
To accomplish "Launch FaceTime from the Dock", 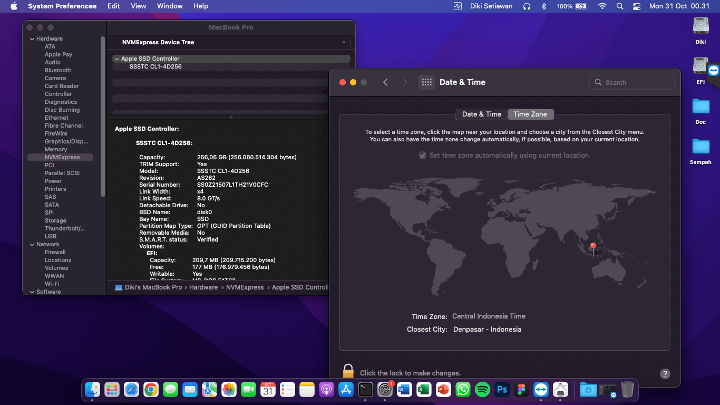I will [x=248, y=390].
